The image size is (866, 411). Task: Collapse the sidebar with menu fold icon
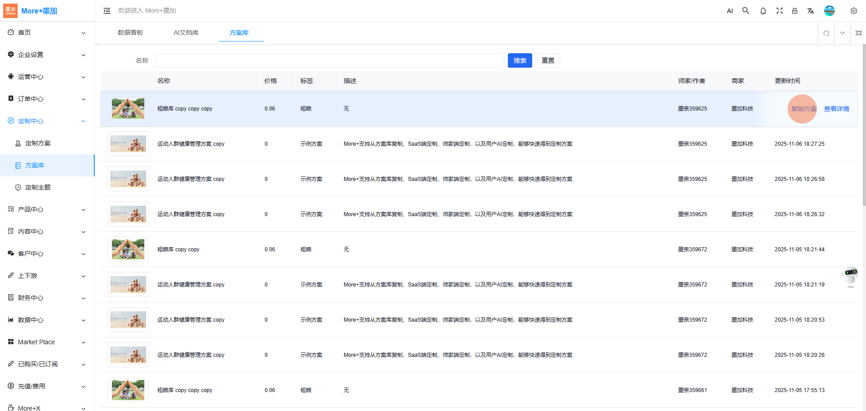click(107, 11)
